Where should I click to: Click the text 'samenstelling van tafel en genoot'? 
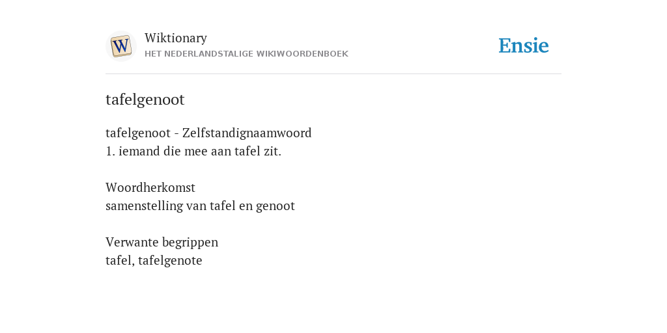tap(200, 206)
